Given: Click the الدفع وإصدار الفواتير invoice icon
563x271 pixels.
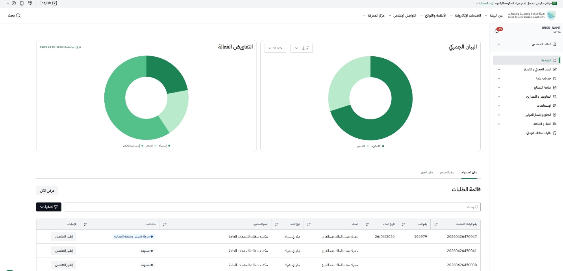Looking at the screenshot, I should [555, 115].
